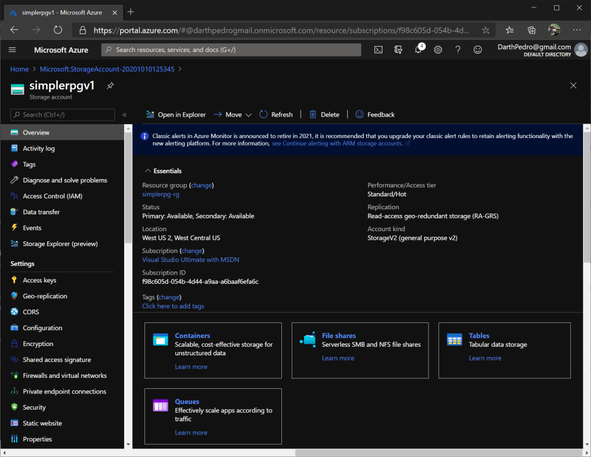
Task: Click directory and subscription filter icon
Action: pos(398,50)
